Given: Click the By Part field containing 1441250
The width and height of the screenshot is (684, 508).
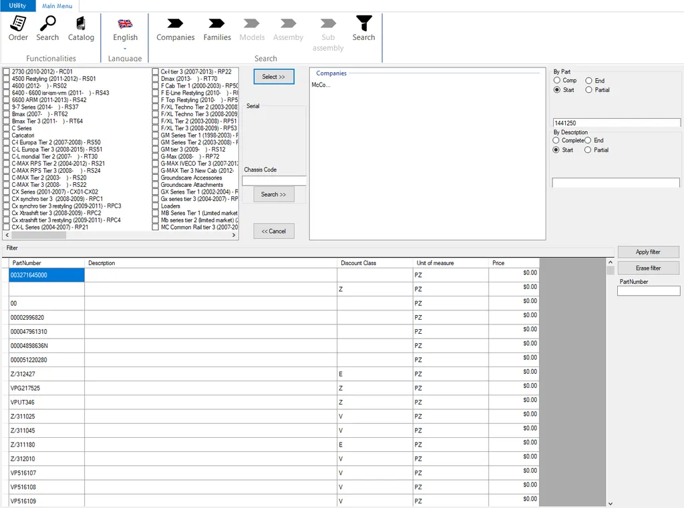Looking at the screenshot, I should (x=617, y=123).
